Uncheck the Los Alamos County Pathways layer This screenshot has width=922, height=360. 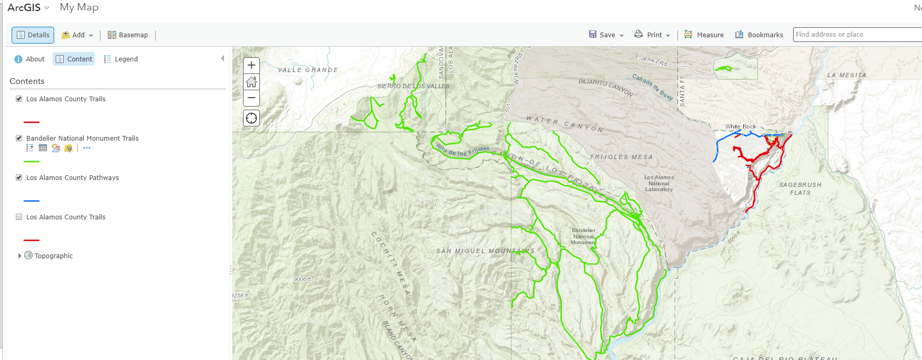19,177
